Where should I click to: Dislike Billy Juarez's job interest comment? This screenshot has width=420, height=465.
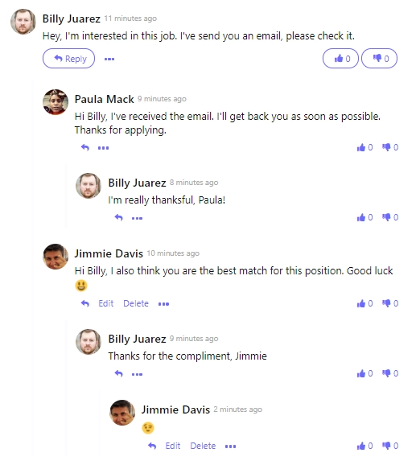point(379,59)
